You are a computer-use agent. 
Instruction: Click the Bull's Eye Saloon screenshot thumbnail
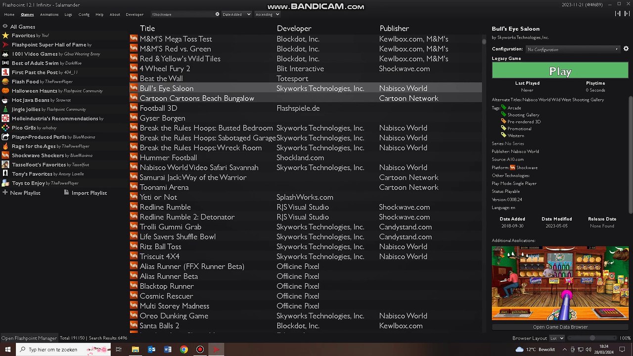tap(560, 283)
